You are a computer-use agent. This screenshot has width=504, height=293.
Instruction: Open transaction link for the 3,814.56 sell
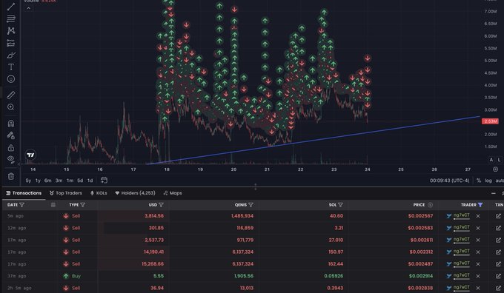pos(498,216)
